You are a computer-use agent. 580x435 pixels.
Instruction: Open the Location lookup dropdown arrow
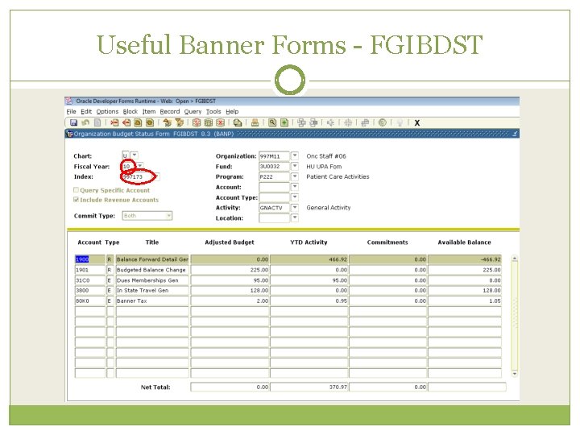point(295,217)
